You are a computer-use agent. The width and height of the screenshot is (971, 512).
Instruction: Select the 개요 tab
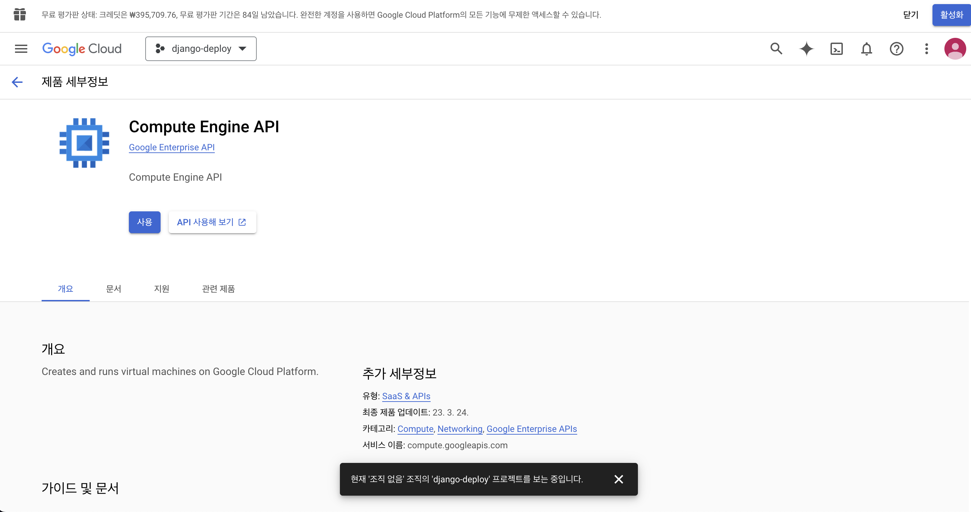(65, 289)
